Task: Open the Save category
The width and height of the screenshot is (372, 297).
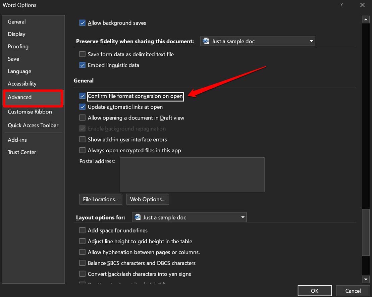Action: point(33,59)
